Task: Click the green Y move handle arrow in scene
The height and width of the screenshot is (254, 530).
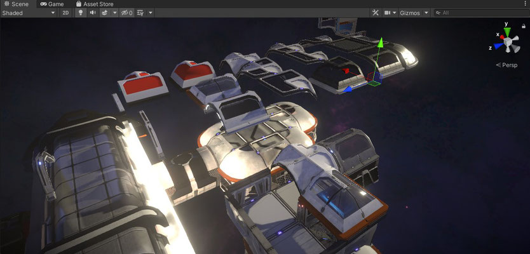Action: pos(380,42)
